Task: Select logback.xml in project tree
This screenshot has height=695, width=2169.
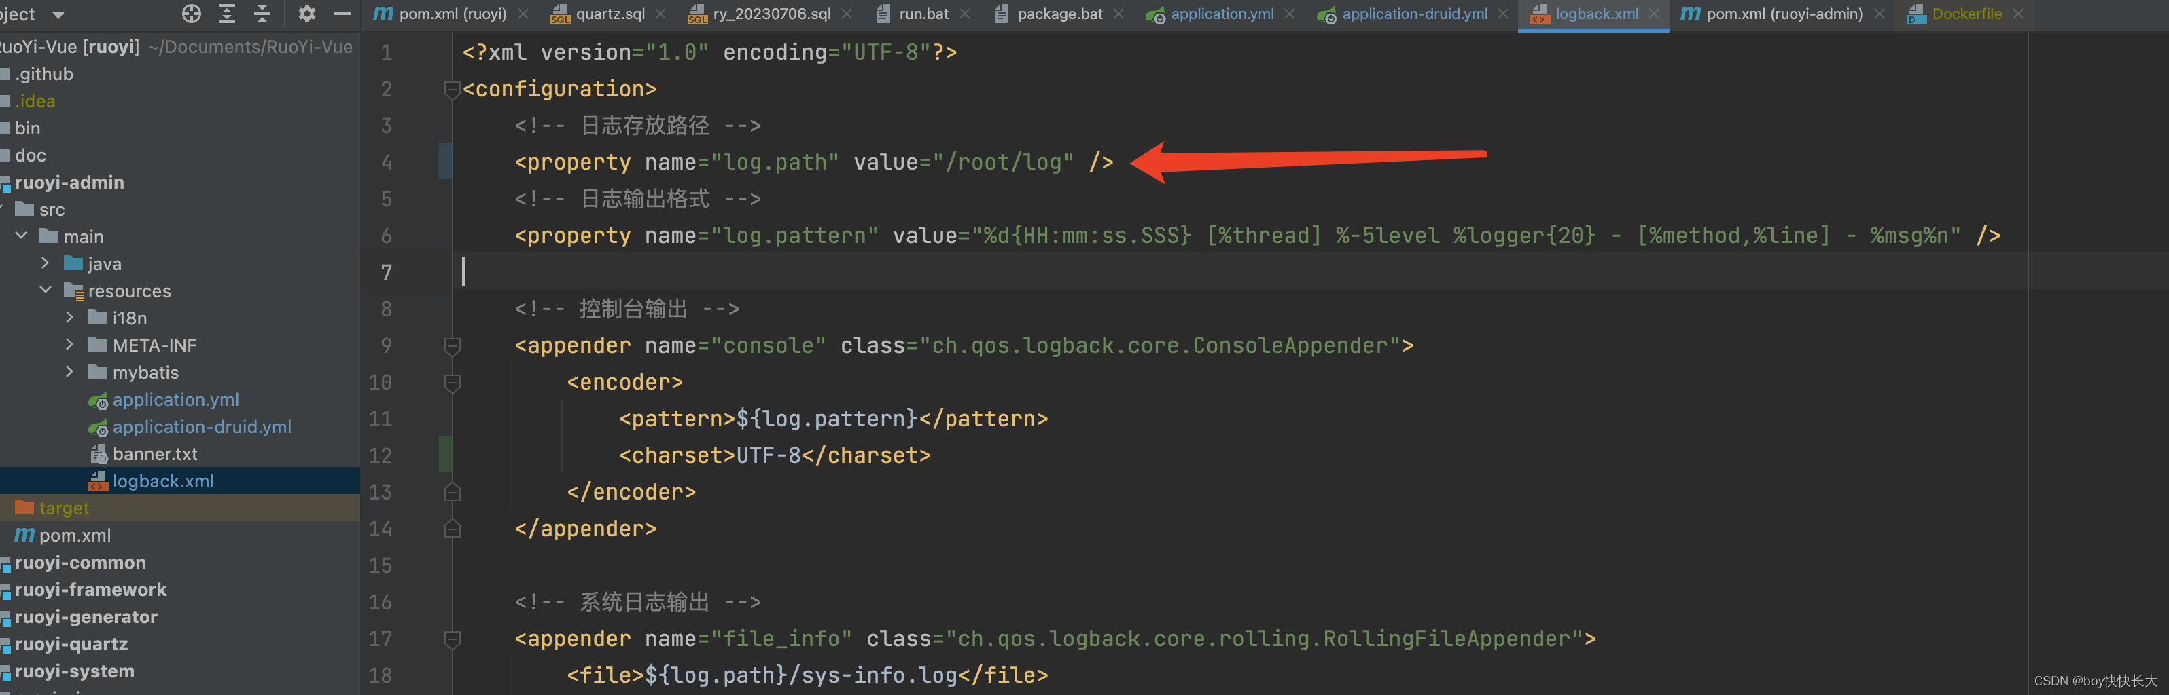Action: [163, 481]
